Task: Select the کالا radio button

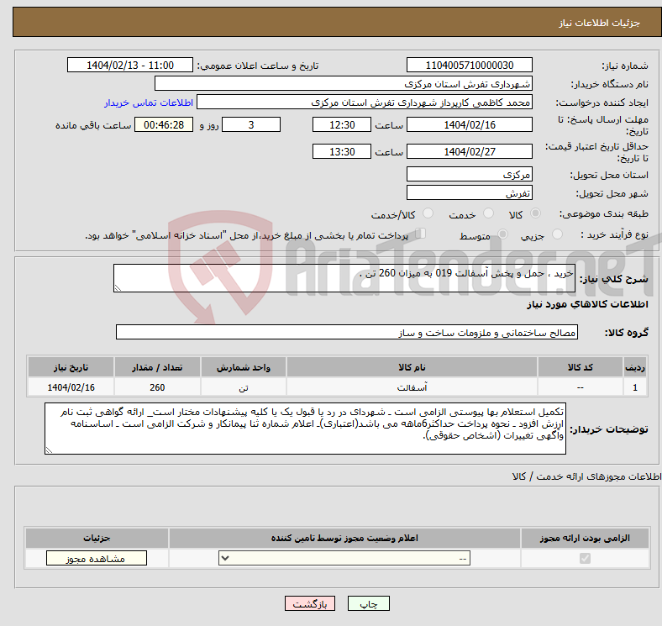Action: [x=535, y=213]
